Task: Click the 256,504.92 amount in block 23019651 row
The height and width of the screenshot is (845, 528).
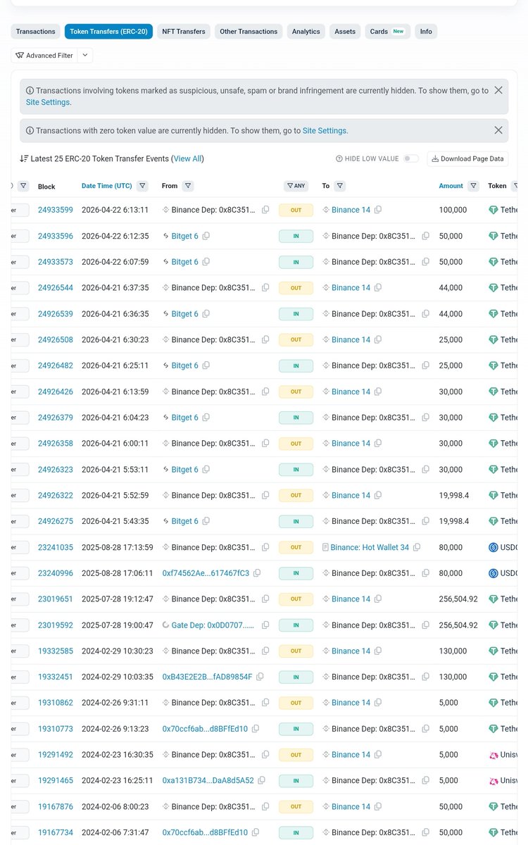Action: pos(458,599)
